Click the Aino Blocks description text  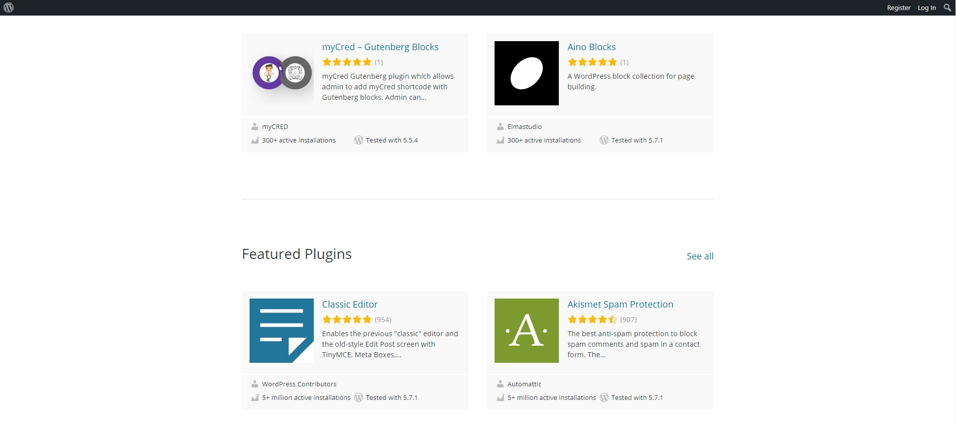click(x=631, y=81)
